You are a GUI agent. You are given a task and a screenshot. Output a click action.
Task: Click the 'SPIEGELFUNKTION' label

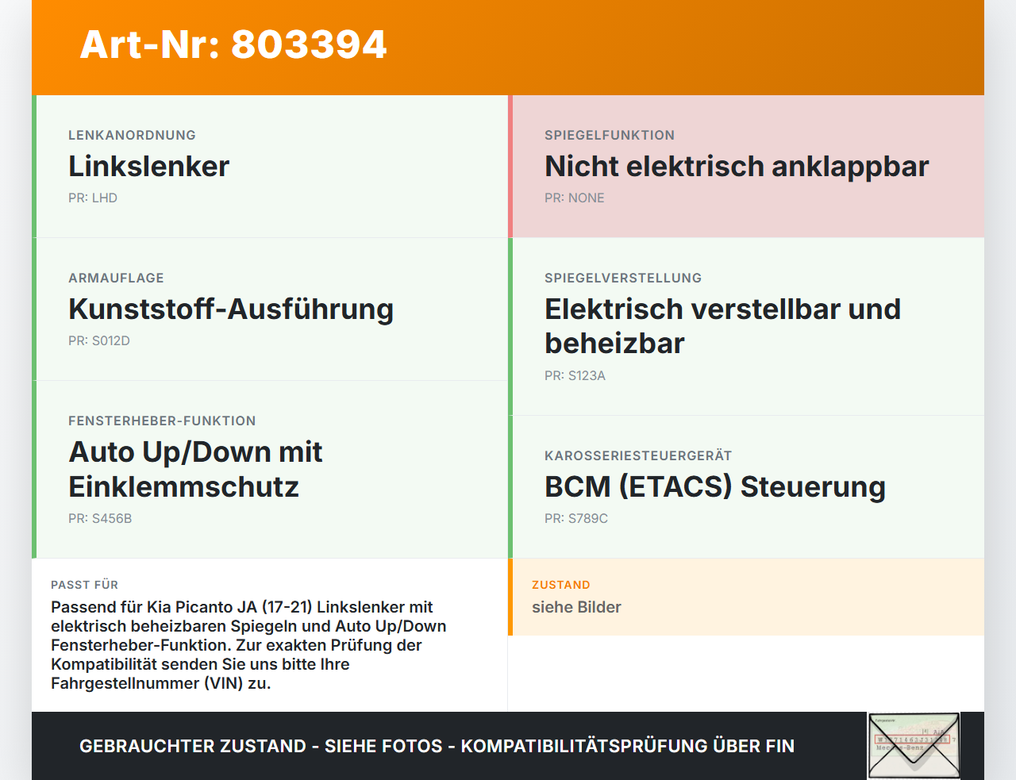point(610,135)
